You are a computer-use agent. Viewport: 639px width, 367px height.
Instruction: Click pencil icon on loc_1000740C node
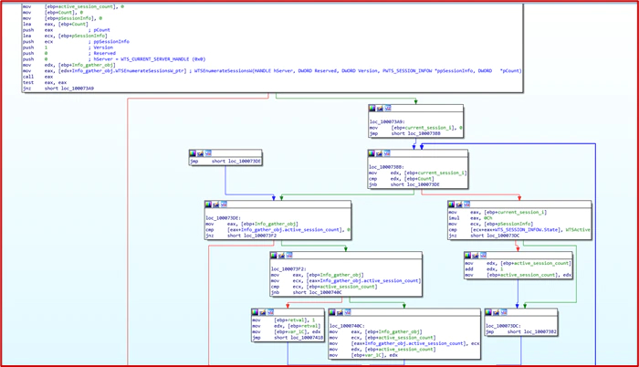[x=340, y=312]
